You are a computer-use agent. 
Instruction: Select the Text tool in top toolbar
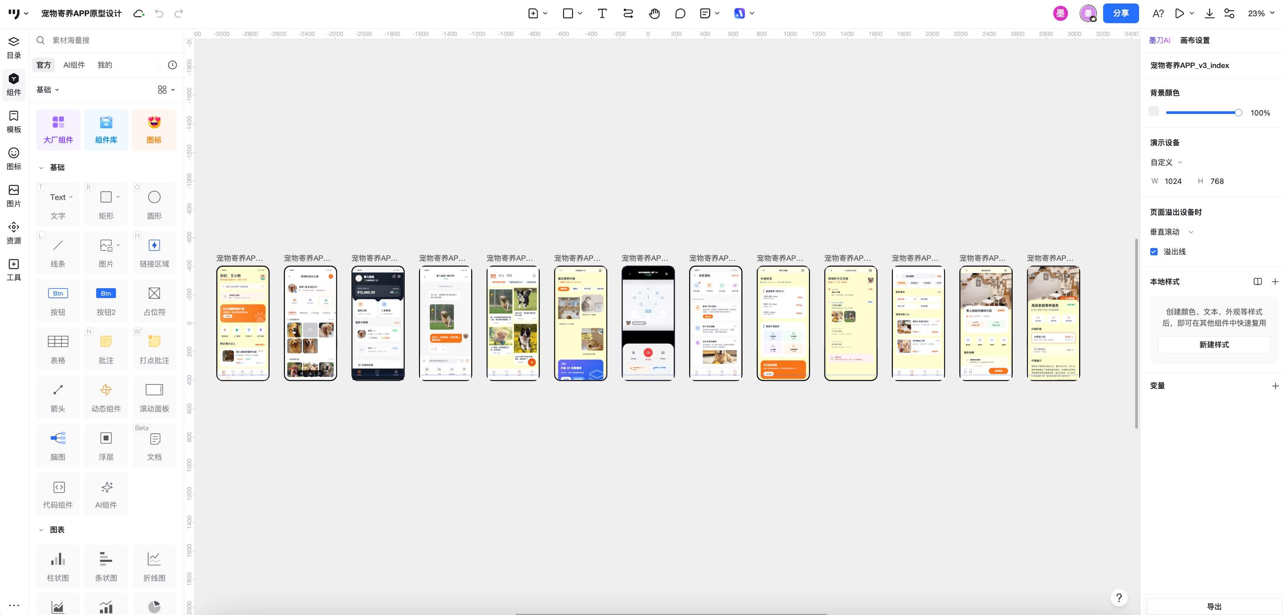tap(602, 14)
